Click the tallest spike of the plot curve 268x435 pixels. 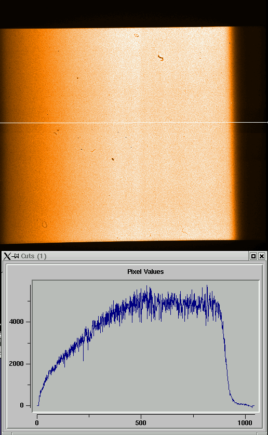tap(207, 287)
